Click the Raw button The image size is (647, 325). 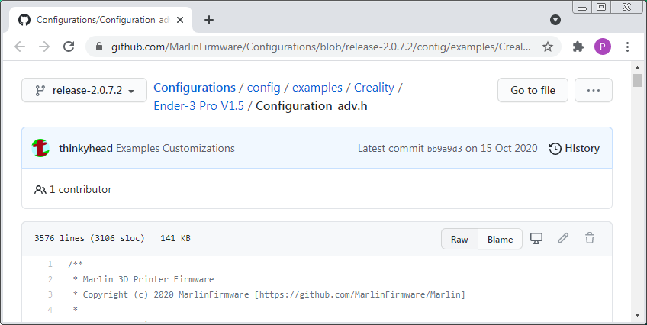point(459,239)
